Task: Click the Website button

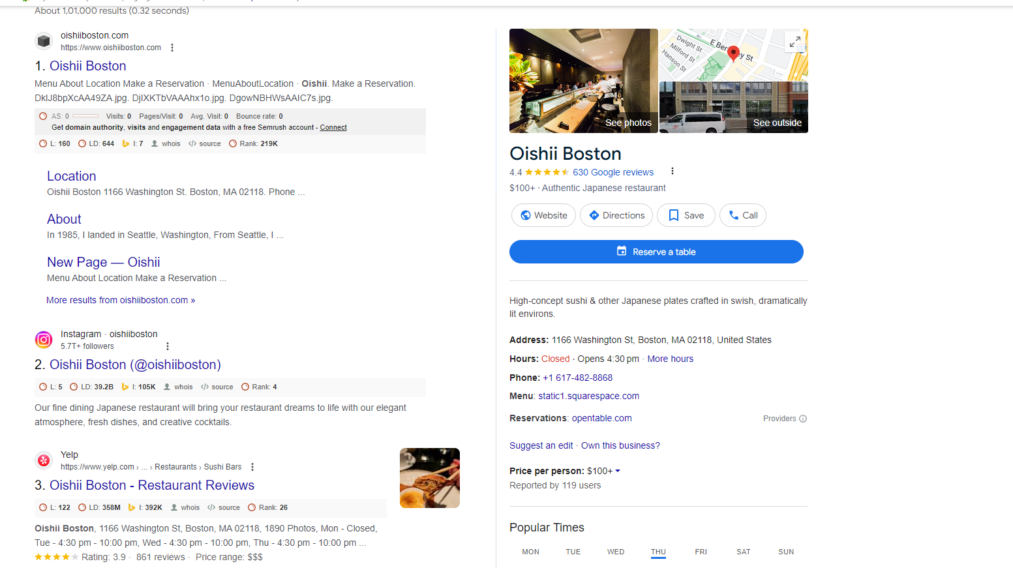Action: click(x=543, y=215)
